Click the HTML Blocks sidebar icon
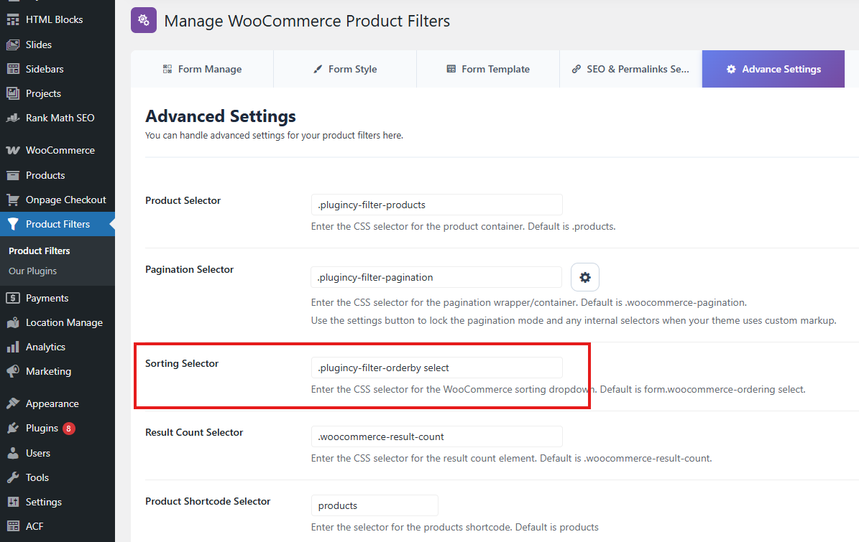Image resolution: width=859 pixels, height=542 pixels. click(13, 19)
